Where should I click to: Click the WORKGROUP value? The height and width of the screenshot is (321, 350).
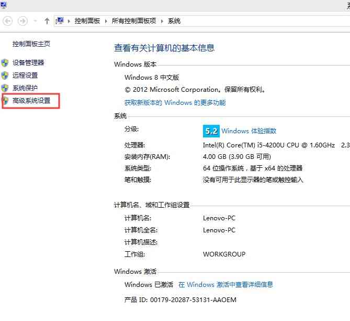[x=224, y=254]
